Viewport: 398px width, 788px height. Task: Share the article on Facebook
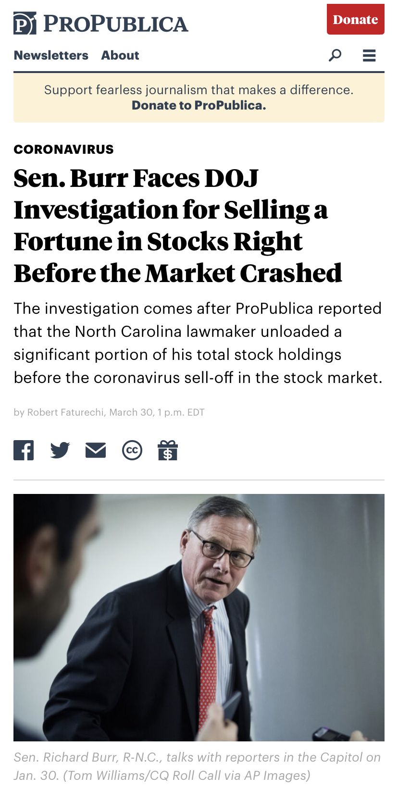coord(24,450)
